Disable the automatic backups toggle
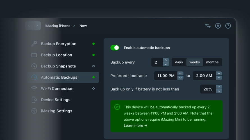The height and width of the screenshot is (140, 250). point(115,48)
